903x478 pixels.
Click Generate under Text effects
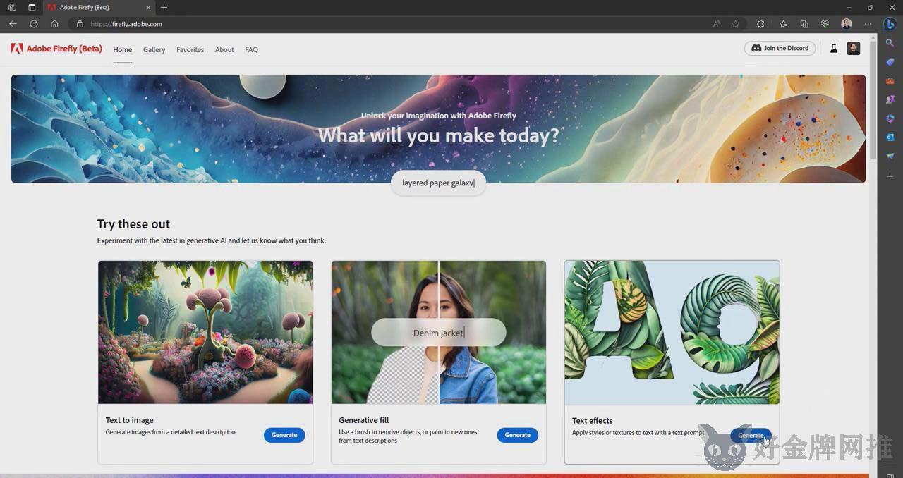coord(751,435)
